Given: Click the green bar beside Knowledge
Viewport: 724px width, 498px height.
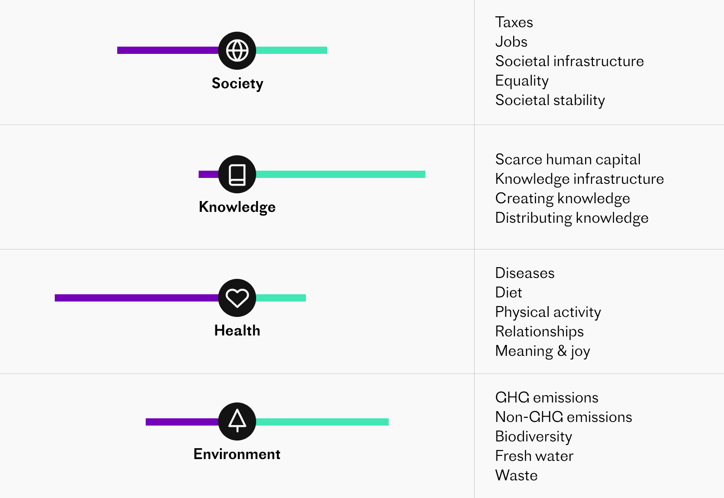Looking at the screenshot, I should [340, 174].
